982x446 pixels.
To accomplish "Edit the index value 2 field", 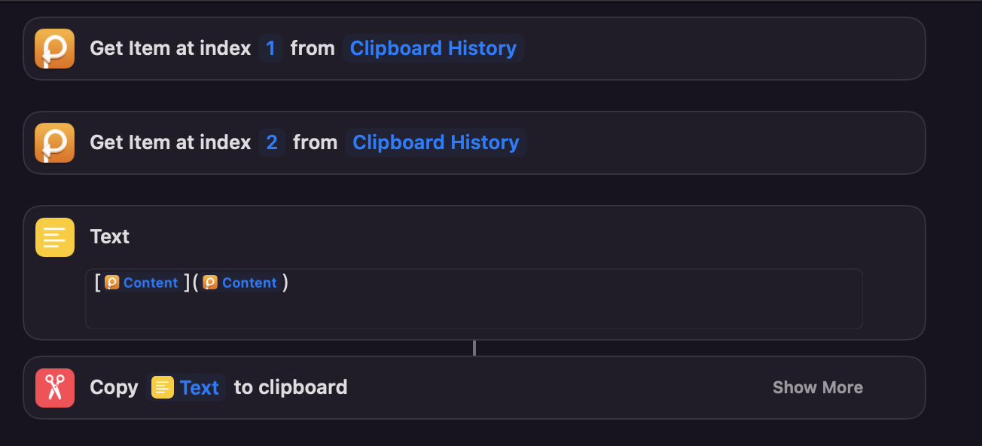I will (x=272, y=142).
